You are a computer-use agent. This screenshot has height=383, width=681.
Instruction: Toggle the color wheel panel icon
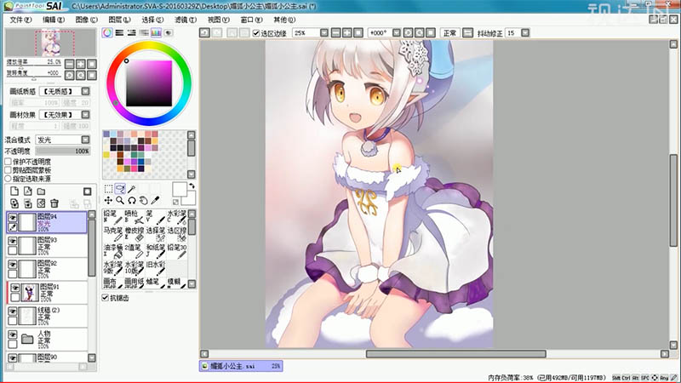point(107,33)
